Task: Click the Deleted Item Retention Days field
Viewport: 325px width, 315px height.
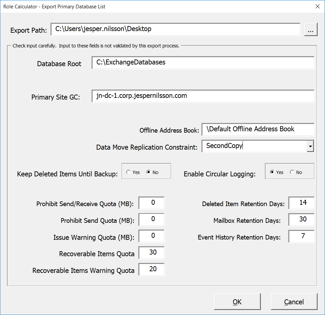Action: pyautogui.click(x=301, y=203)
